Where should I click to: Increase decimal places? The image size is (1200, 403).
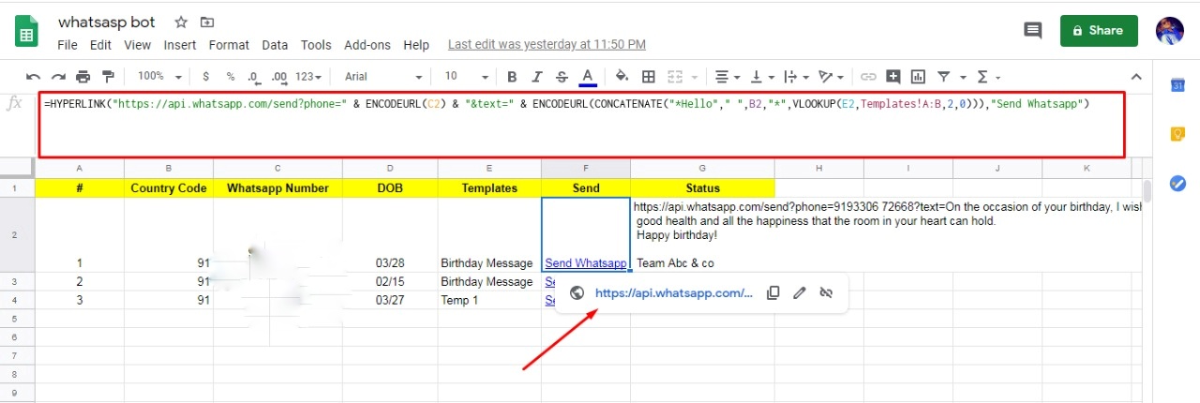(x=278, y=77)
